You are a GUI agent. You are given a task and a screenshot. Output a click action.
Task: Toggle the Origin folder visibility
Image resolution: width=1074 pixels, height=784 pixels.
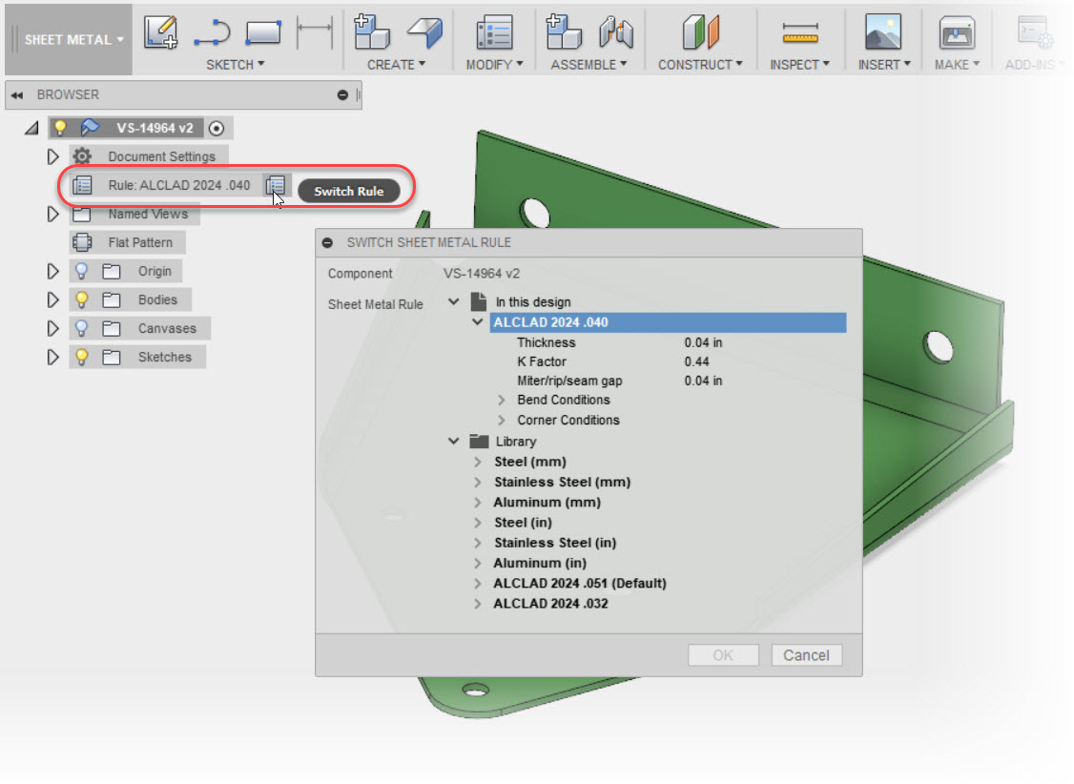(80, 271)
